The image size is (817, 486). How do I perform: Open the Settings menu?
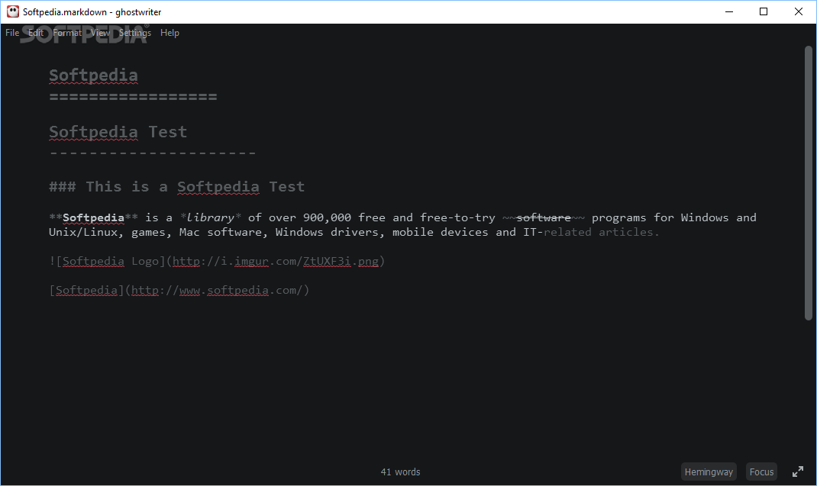[135, 33]
